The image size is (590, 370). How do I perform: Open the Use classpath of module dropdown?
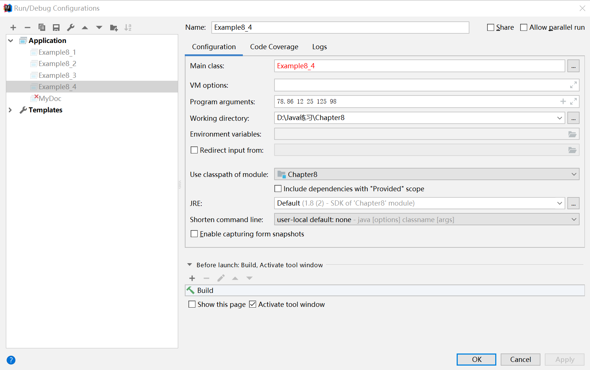coord(427,174)
